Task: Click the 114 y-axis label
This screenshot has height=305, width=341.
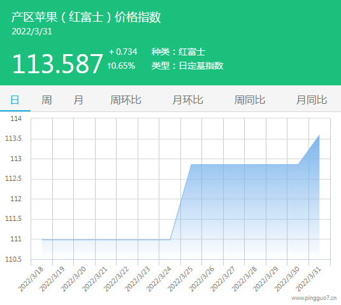Action: 16,118
